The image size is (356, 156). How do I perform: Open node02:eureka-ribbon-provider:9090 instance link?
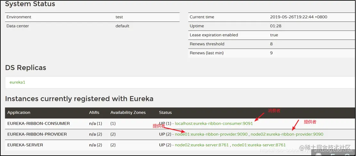point(287,134)
